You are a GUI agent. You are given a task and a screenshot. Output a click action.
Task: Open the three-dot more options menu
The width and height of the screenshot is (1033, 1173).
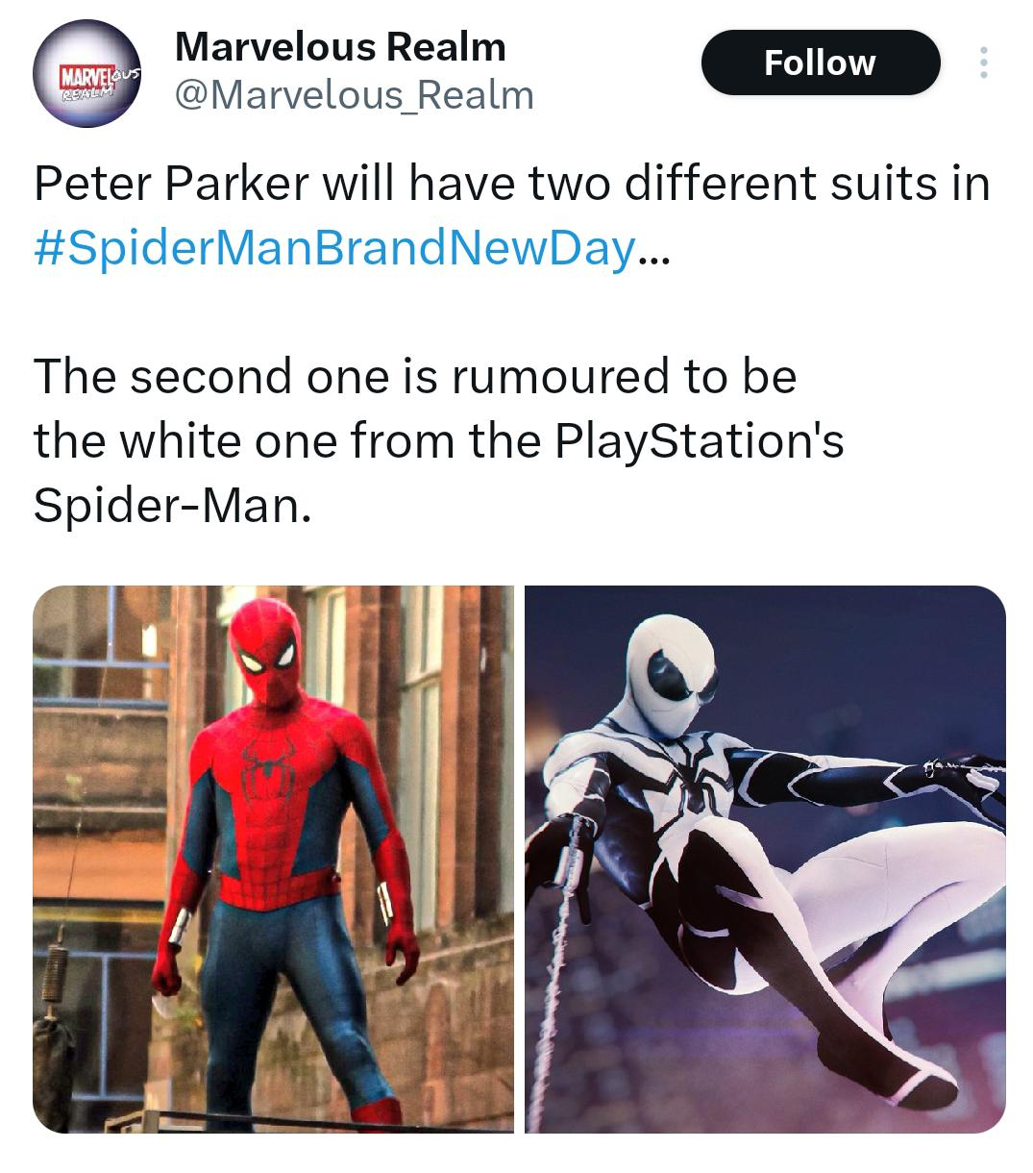point(982,62)
